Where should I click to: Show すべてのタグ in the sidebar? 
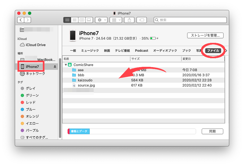point(34,137)
